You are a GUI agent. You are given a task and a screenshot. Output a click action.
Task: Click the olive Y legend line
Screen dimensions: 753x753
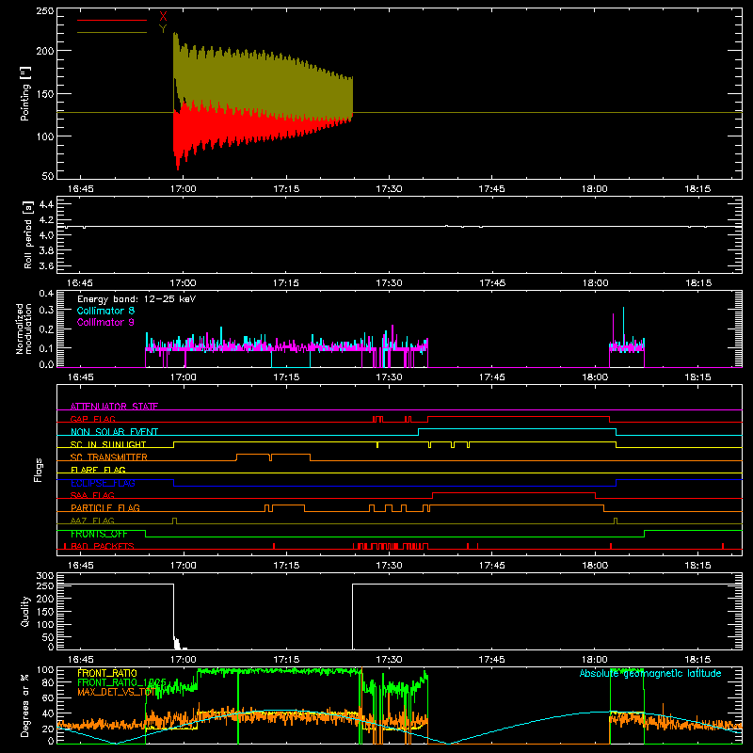coord(112,33)
